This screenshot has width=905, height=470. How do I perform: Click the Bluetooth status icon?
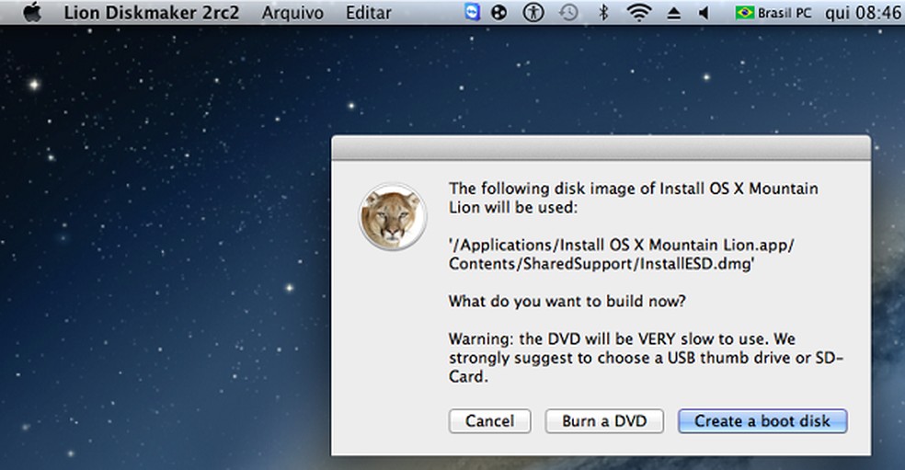tap(603, 13)
